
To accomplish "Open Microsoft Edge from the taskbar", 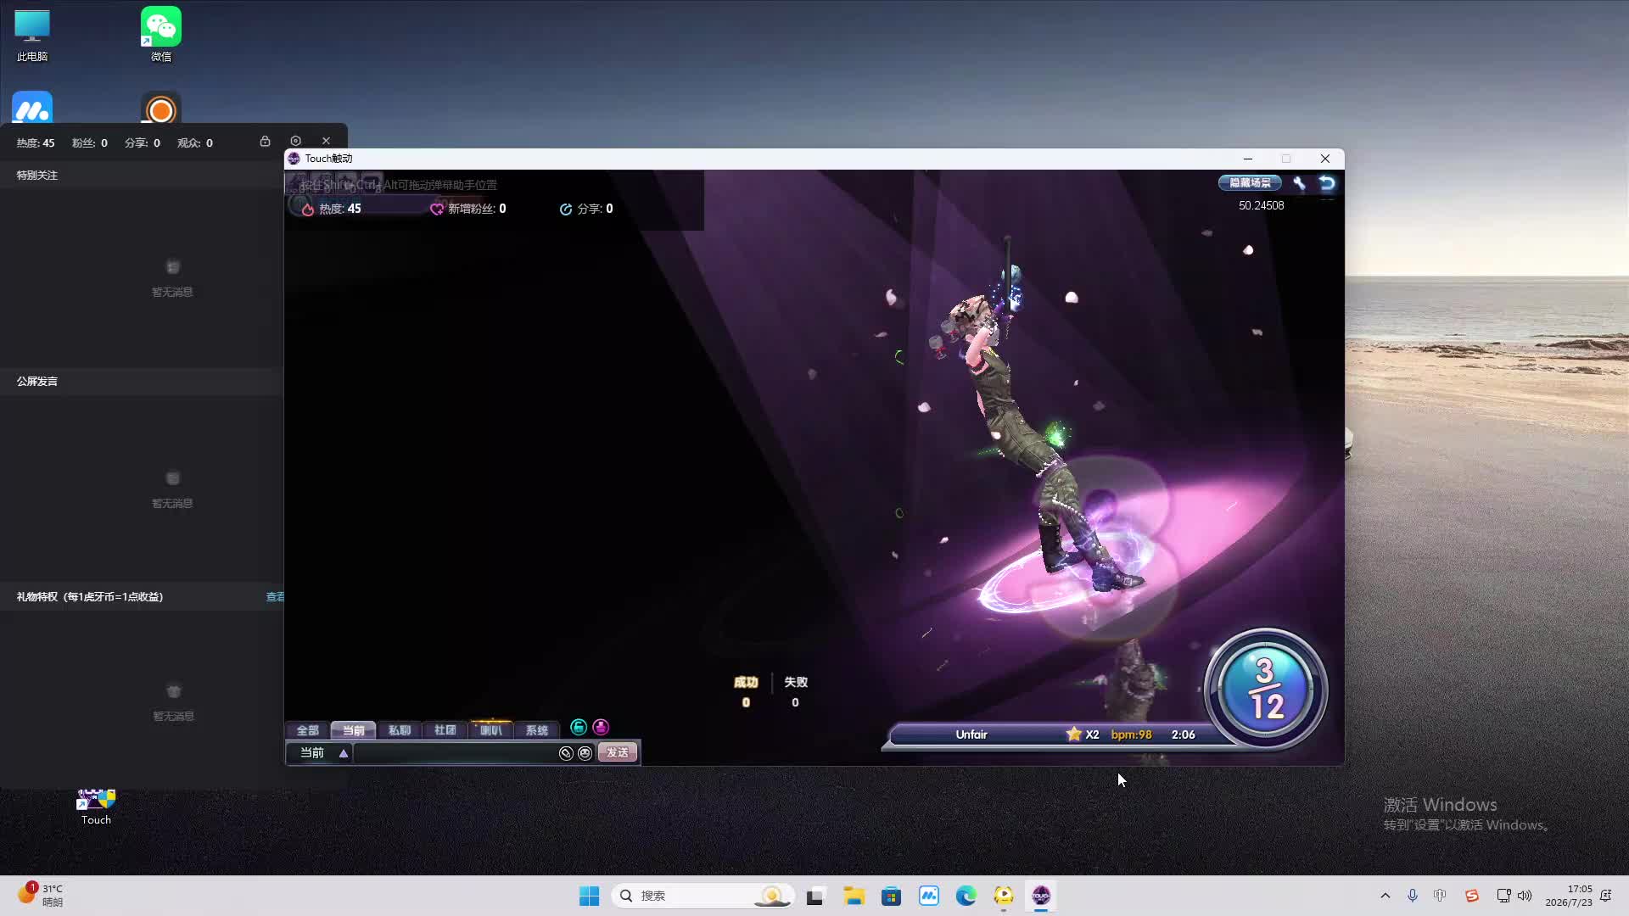I will coord(966,896).
